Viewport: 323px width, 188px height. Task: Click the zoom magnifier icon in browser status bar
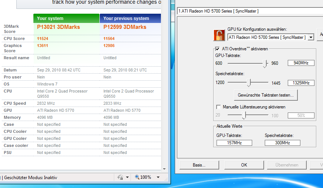click(x=137, y=177)
